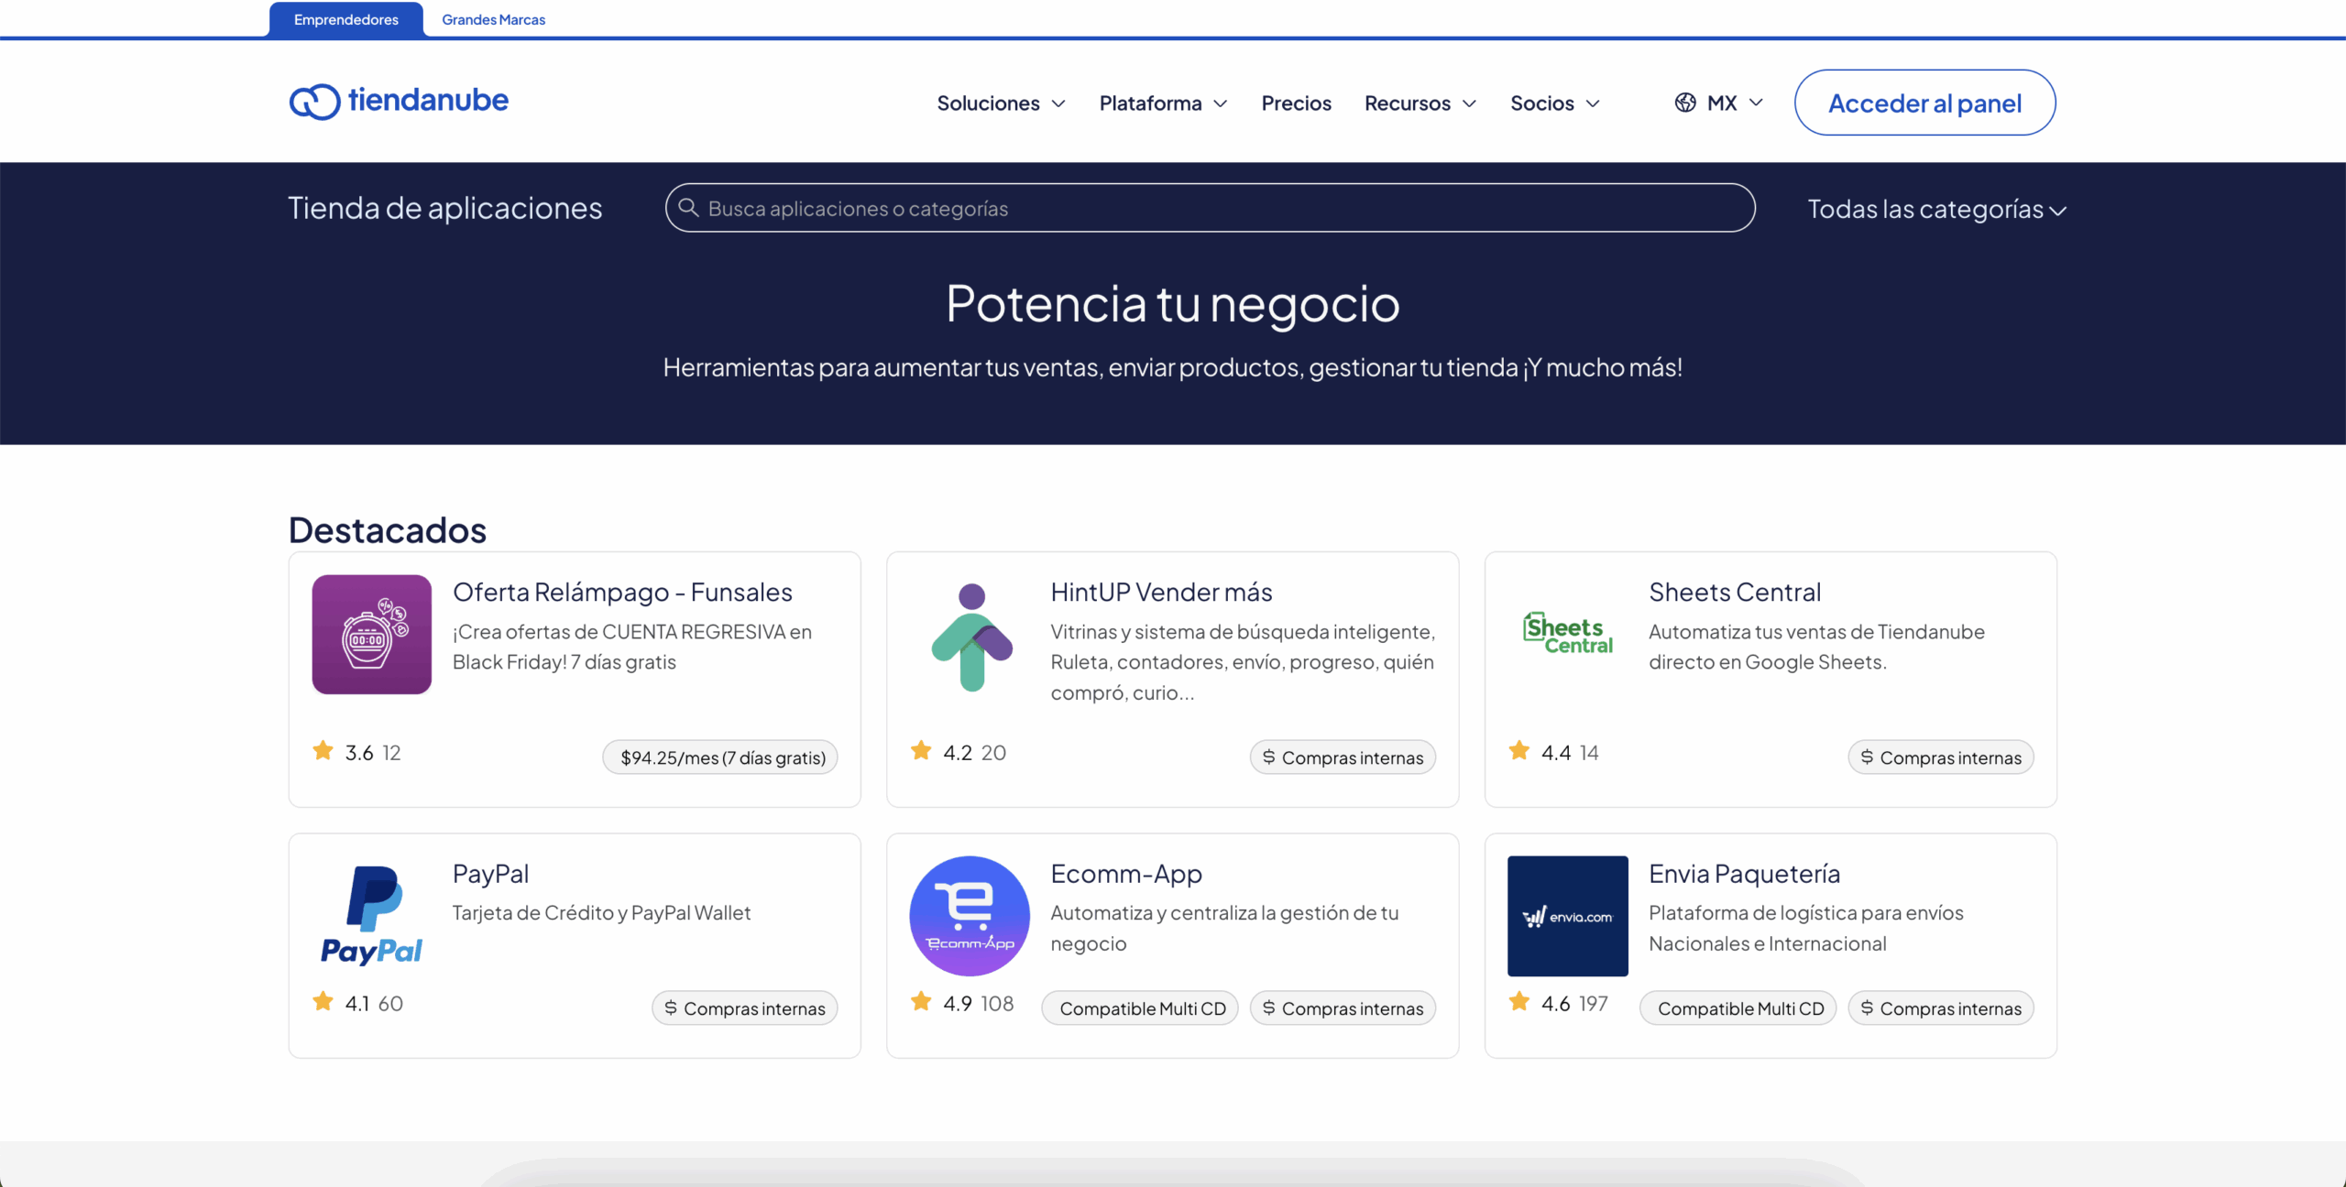
Task: Click Compras internas badge on PayPal
Action: click(744, 1008)
